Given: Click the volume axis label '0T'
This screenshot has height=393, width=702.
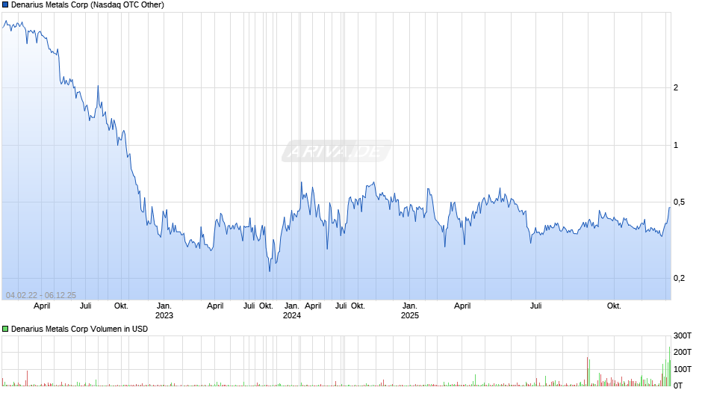Looking at the screenshot, I should 678,386.
